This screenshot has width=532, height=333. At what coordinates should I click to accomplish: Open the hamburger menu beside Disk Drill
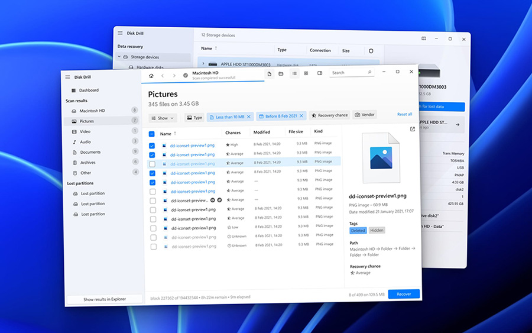point(67,77)
